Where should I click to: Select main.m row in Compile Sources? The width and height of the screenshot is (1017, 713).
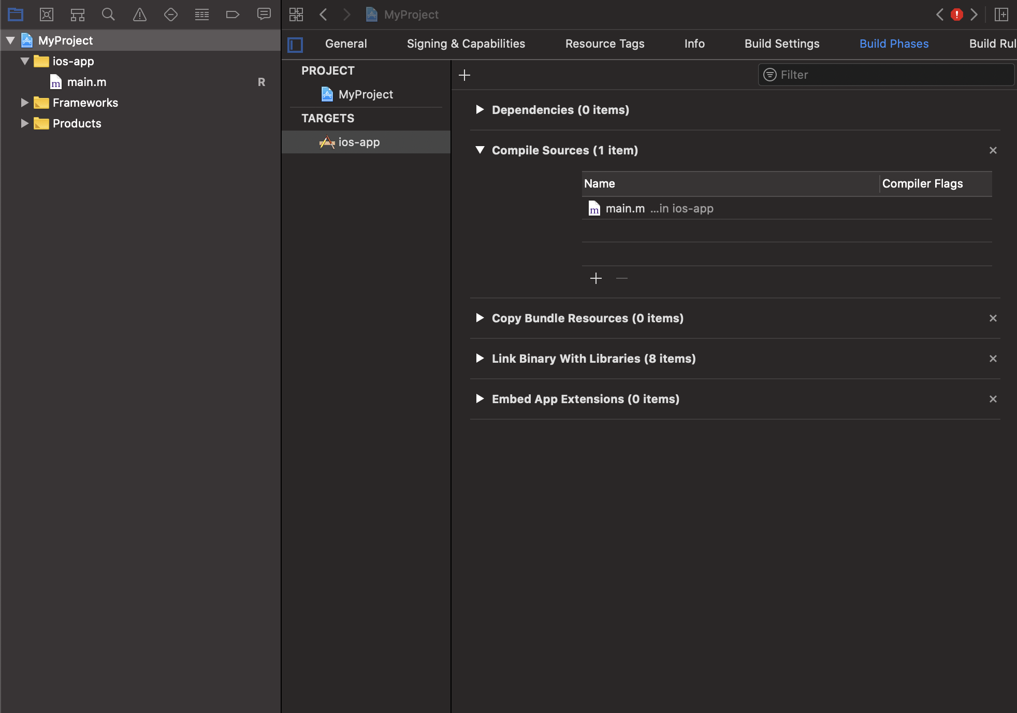[x=787, y=208]
